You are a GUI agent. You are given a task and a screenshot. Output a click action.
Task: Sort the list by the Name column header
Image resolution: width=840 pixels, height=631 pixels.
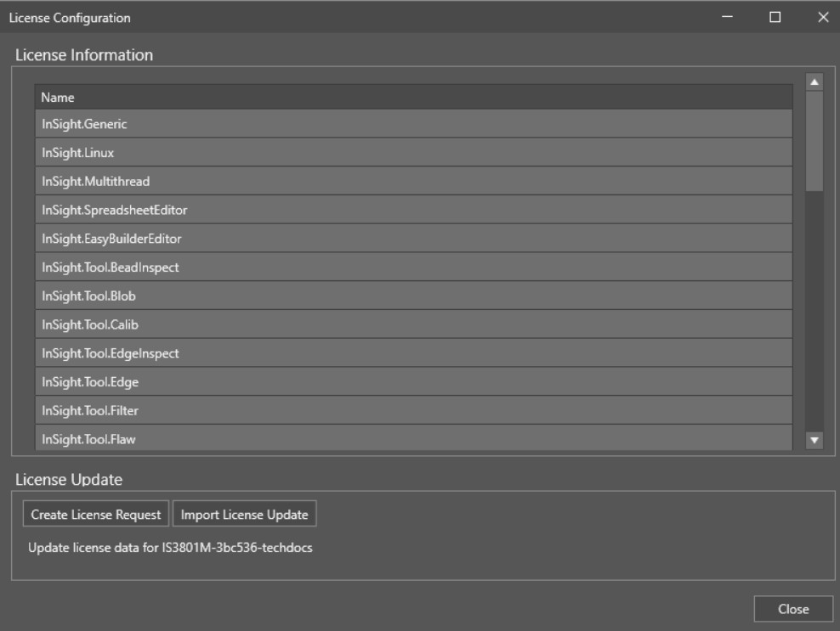tap(413, 97)
